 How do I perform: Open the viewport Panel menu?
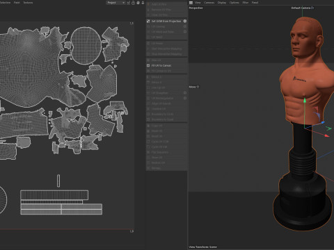pos(255,3)
